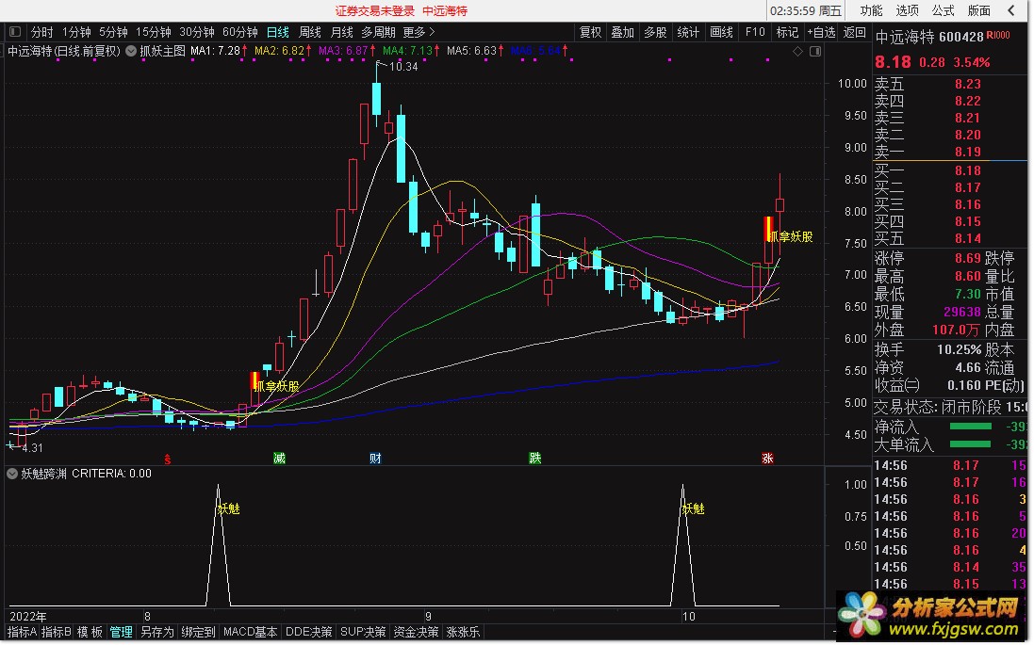Select DDE决策 indicator tab
Viewport: 1034px width, 645px height.
pyautogui.click(x=308, y=632)
